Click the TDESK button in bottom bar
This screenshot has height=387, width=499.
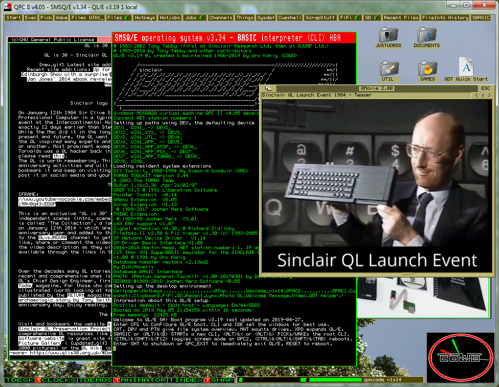[20, 380]
